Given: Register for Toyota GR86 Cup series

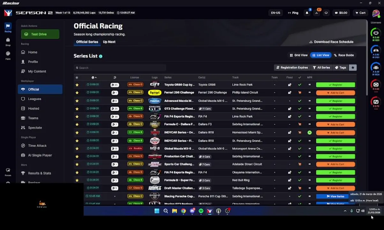Looking at the screenshot, I should pyautogui.click(x=336, y=85).
